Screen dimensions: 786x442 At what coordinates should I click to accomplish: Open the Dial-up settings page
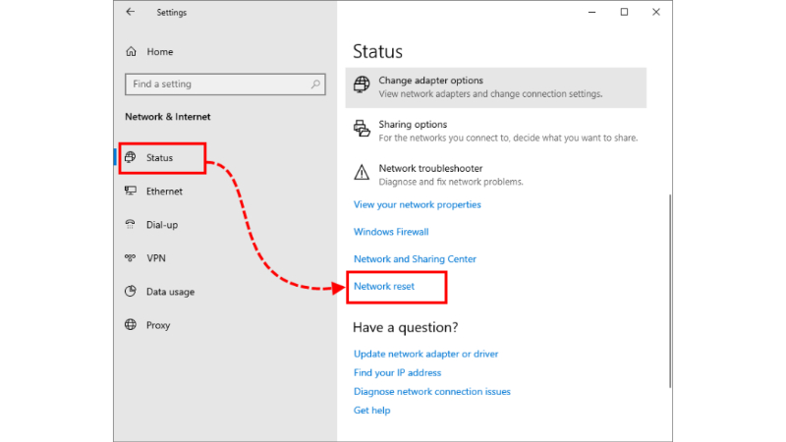point(162,225)
